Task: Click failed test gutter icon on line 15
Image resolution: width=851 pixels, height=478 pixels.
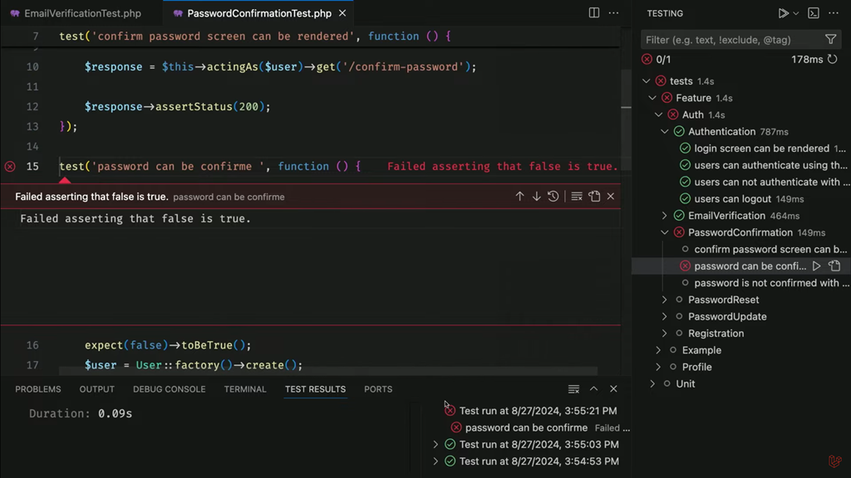Action: pyautogui.click(x=10, y=166)
